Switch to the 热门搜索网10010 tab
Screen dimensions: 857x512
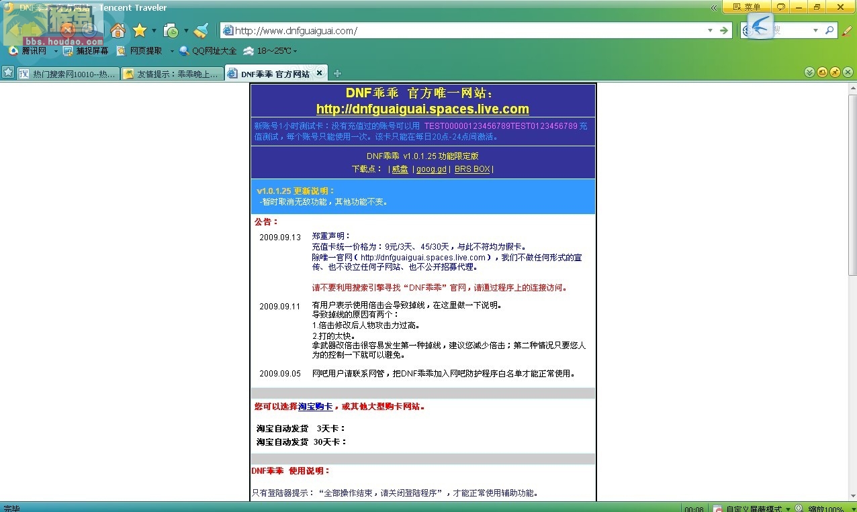click(69, 73)
